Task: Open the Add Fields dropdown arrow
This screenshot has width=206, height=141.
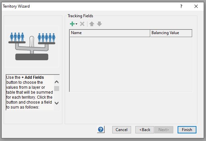Action: 76,24
